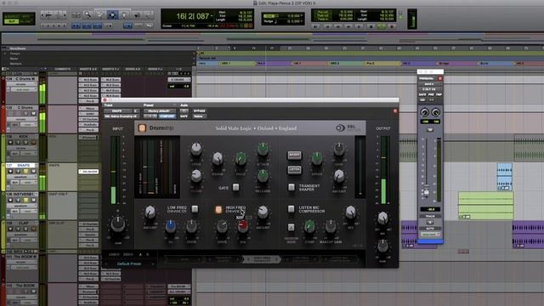Disable the High Freq Enhancer
This screenshot has width=544, height=306.
coord(218,210)
